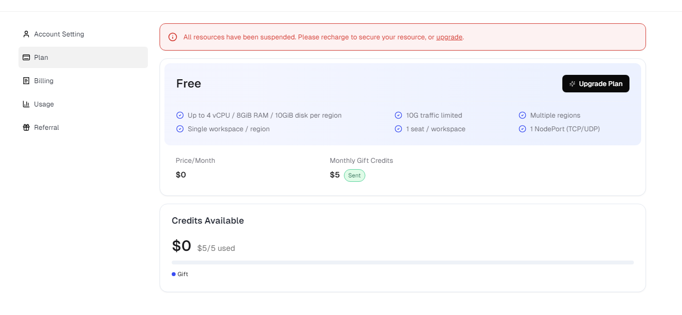
Task: Click the alert info icon in red banner
Action: coord(173,37)
